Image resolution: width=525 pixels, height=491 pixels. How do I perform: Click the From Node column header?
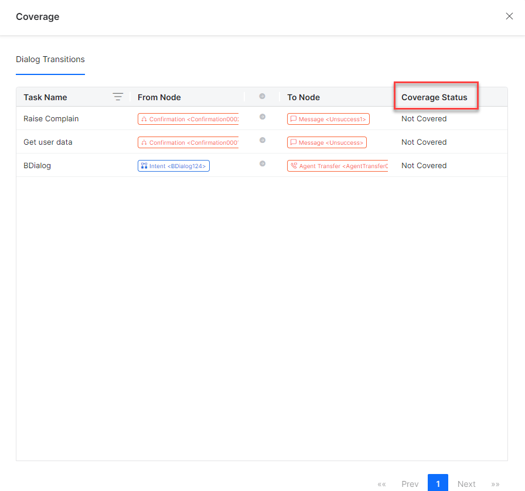point(159,97)
